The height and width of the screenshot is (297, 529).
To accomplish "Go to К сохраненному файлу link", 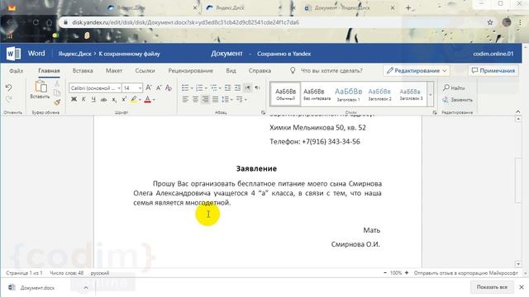I will 129,54.
